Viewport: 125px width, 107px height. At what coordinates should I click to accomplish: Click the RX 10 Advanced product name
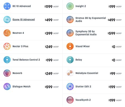[22, 6]
